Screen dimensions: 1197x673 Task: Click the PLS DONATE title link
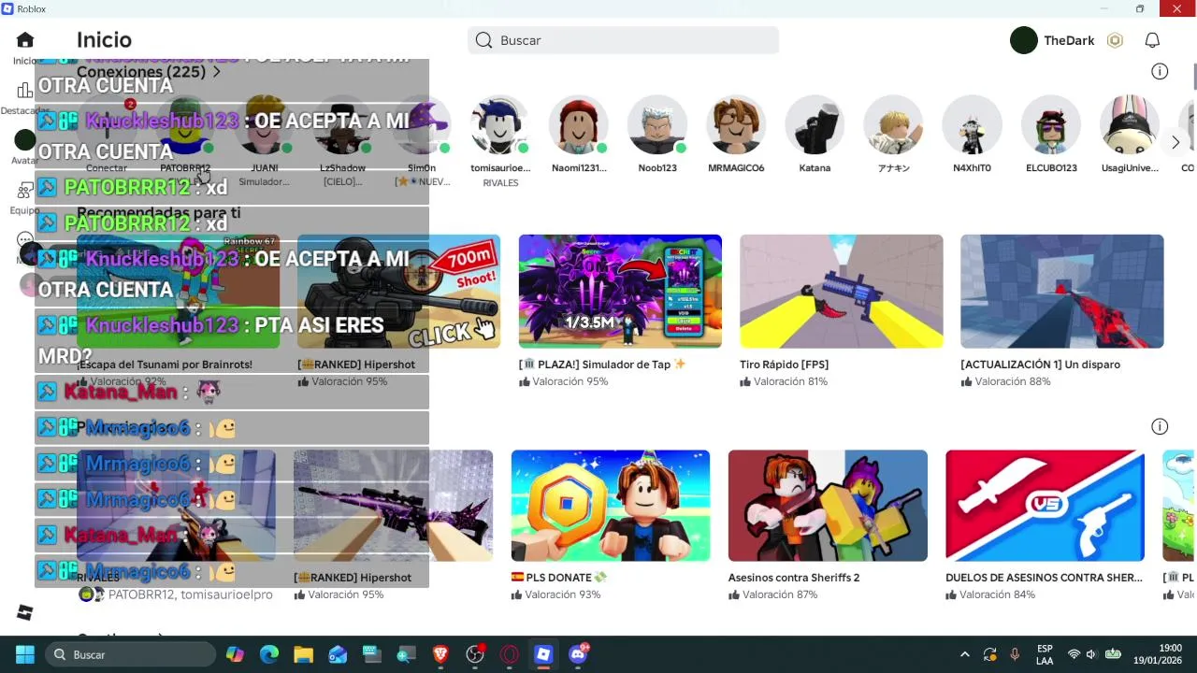tap(558, 578)
